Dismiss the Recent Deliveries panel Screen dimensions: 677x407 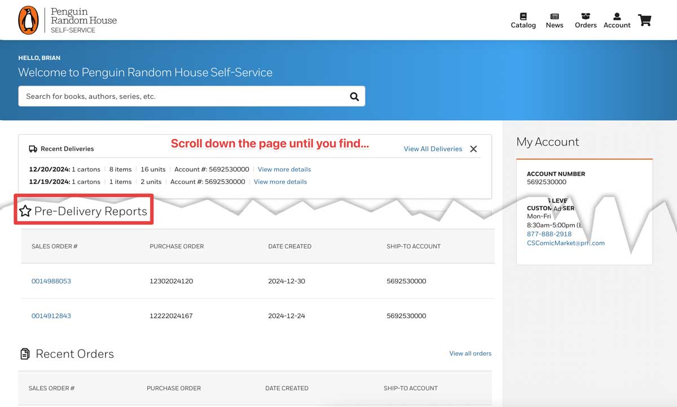click(x=473, y=149)
